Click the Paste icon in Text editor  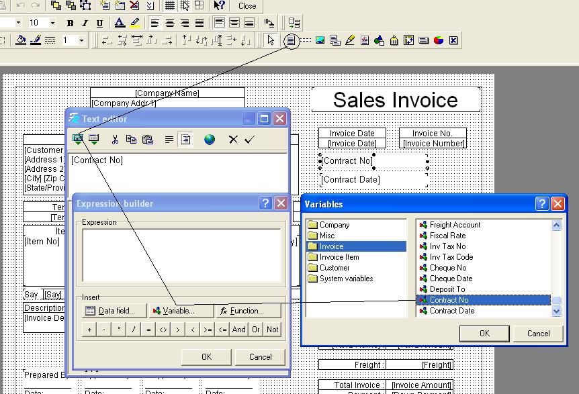coord(148,140)
